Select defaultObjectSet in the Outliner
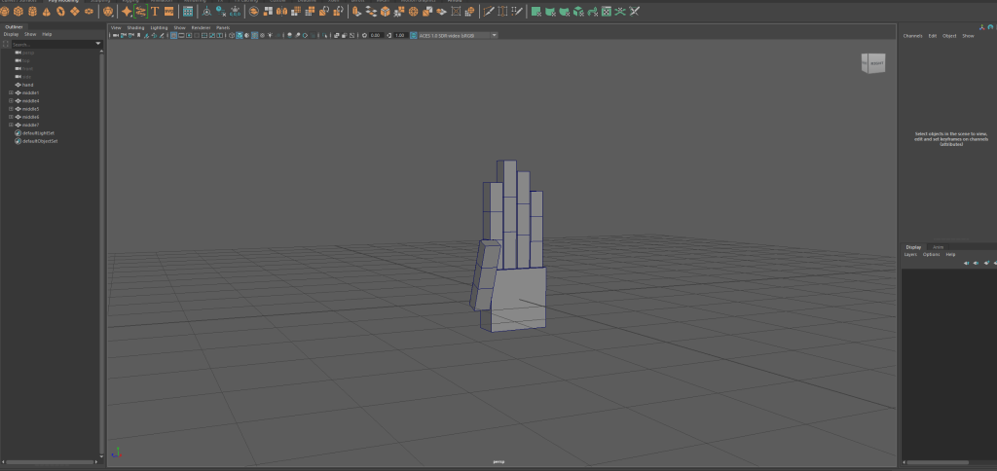997x471 pixels. click(x=40, y=141)
